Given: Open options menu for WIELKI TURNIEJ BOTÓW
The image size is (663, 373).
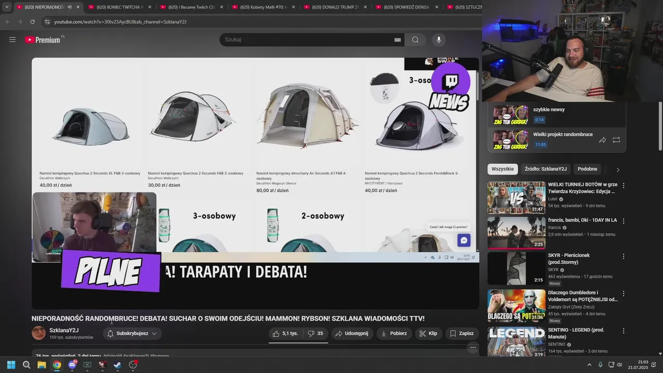Looking at the screenshot, I should [x=624, y=185].
